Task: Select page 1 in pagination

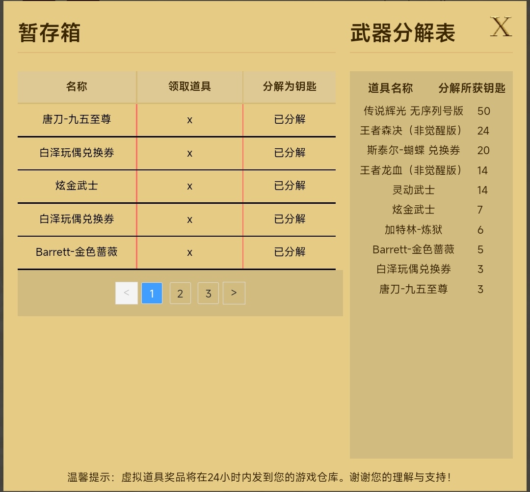Action: click(152, 293)
